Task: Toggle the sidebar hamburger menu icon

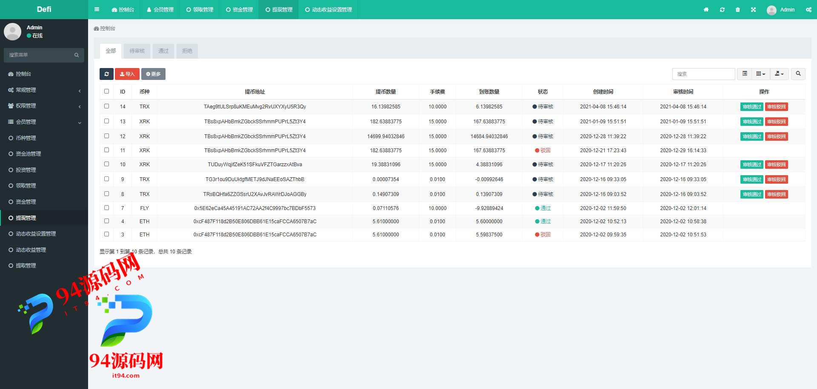Action: [97, 9]
